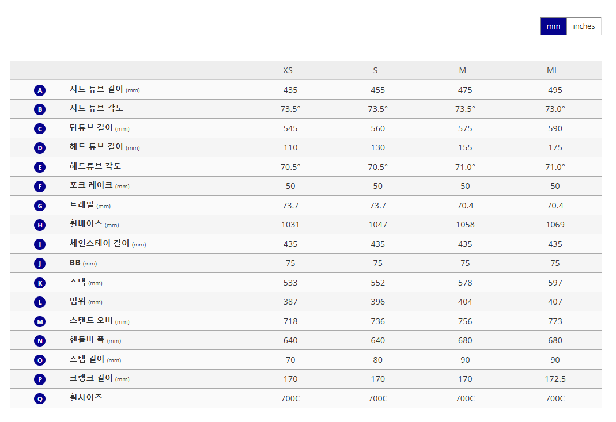Click the P crank length icon
The height and width of the screenshot is (422, 616).
pyautogui.click(x=40, y=379)
